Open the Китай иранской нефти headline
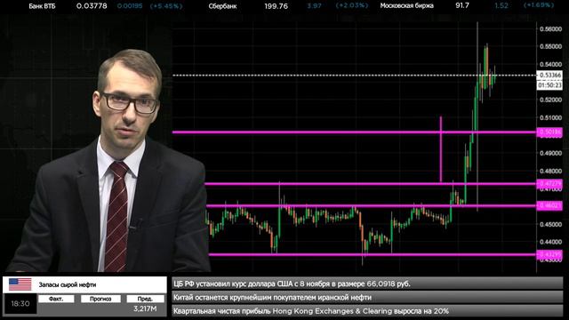 tap(367, 298)
